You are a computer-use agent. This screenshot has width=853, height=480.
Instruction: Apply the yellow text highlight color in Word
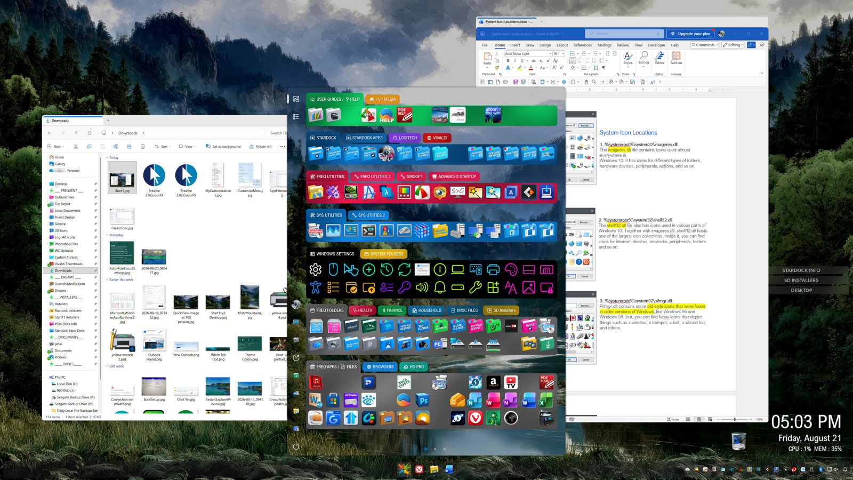[519, 68]
